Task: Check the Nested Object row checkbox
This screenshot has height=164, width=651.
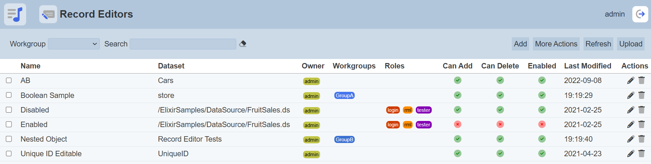Action: click(x=9, y=139)
